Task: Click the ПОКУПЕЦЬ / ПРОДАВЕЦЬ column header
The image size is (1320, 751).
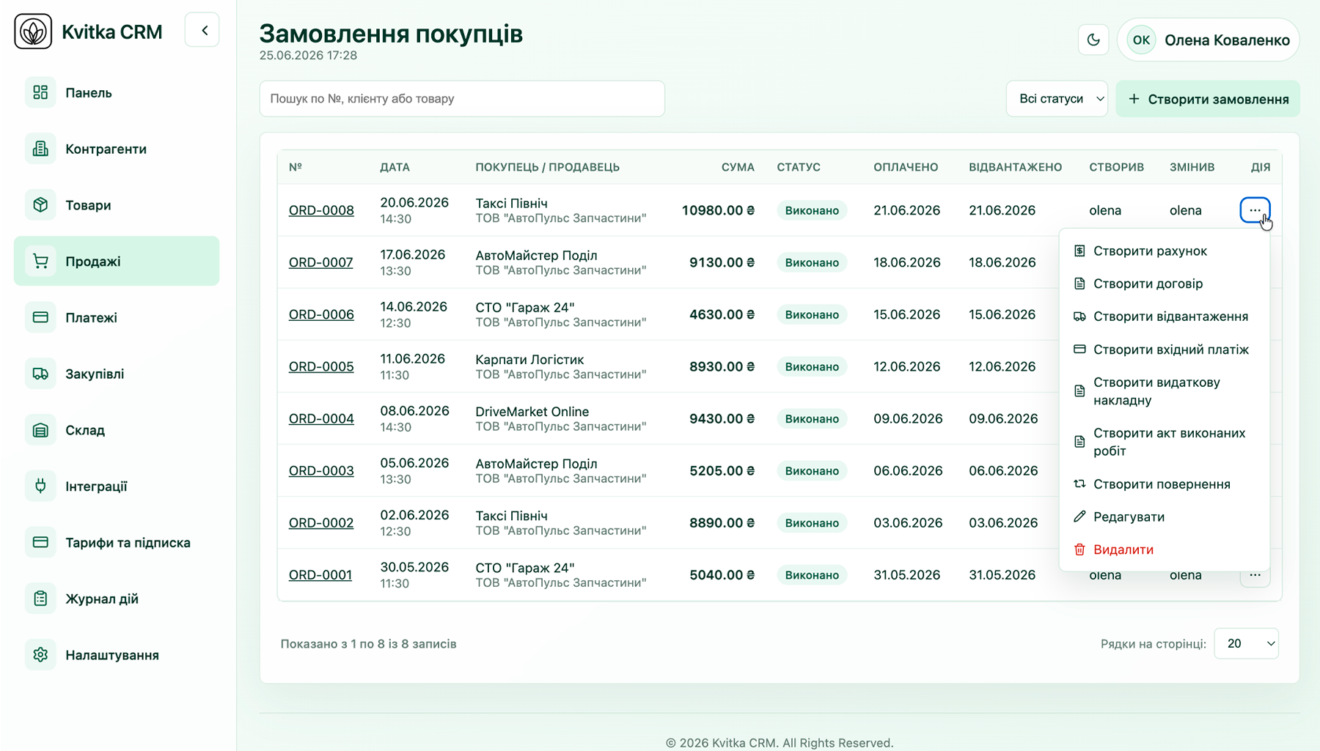Action: [547, 167]
